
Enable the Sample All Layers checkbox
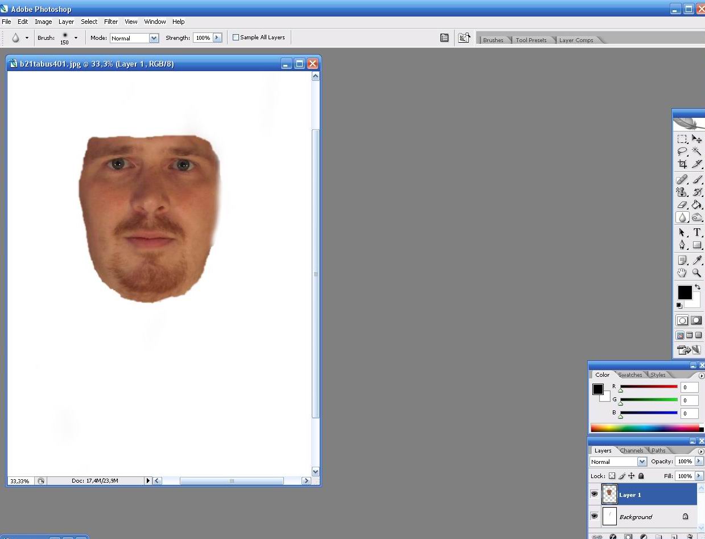coord(236,38)
